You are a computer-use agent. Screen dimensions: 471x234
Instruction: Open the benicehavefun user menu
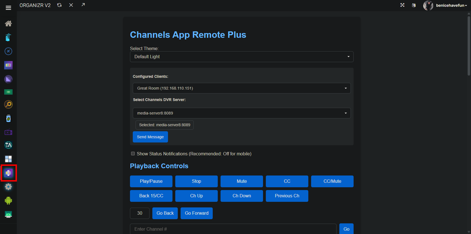[x=451, y=5]
